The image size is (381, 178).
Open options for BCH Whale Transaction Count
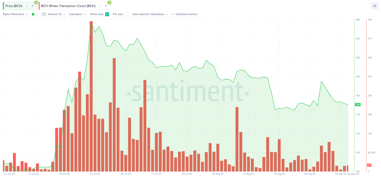[x=100, y=6]
